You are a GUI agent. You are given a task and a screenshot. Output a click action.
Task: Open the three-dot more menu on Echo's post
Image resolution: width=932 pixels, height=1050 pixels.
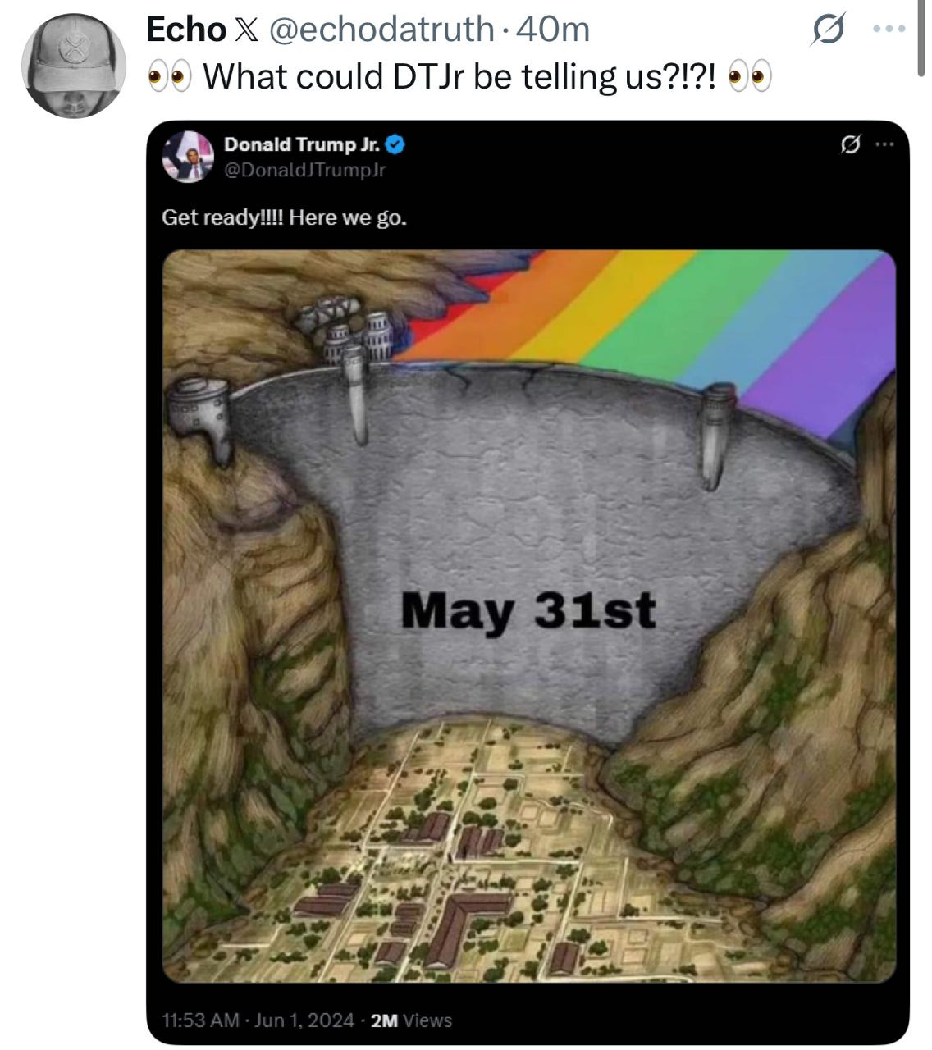click(889, 30)
